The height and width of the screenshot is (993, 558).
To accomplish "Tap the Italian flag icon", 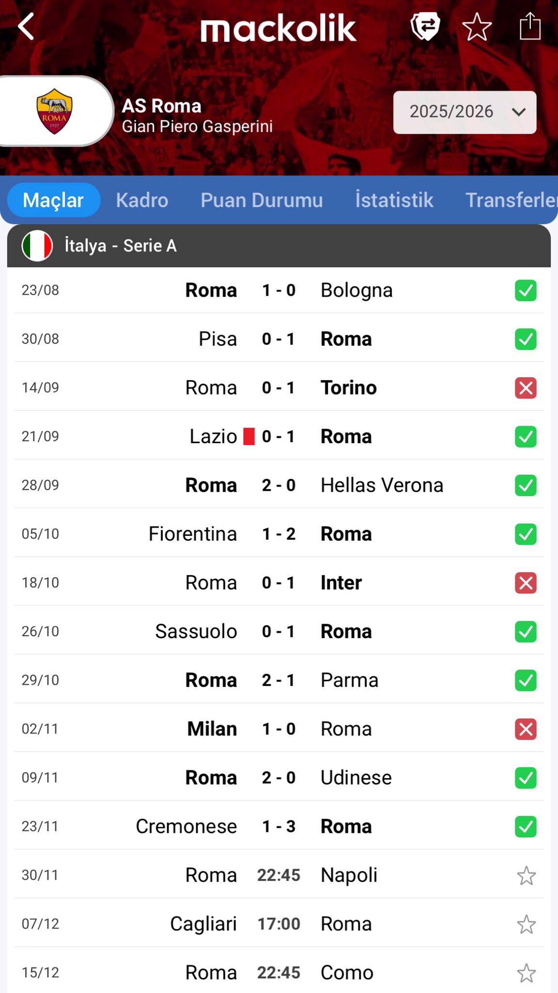I will (x=37, y=246).
